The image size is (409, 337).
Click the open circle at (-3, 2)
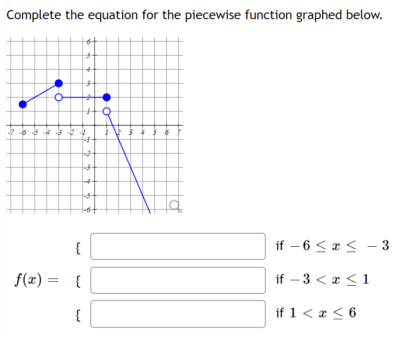58,97
